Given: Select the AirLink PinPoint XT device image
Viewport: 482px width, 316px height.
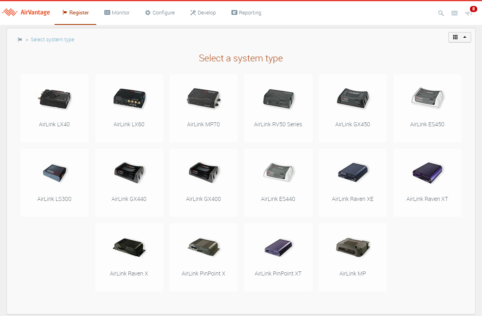Looking at the screenshot, I should click(278, 248).
